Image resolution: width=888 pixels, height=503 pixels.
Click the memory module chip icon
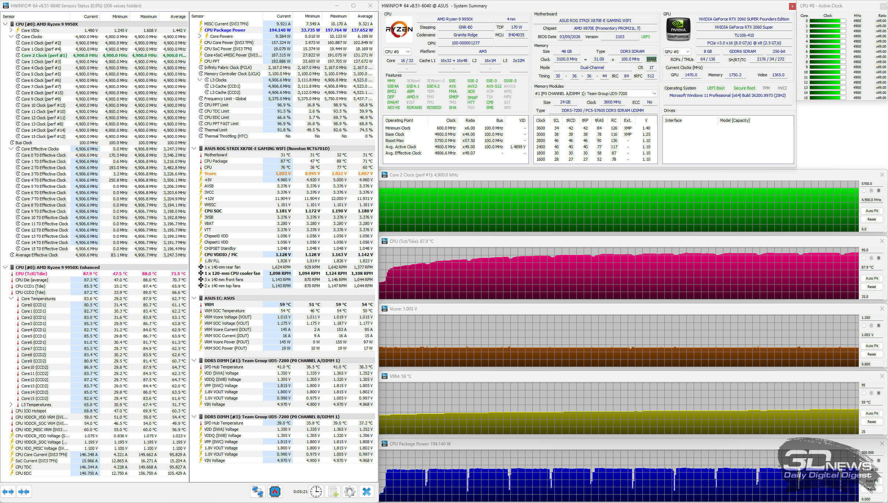[x=651, y=59]
